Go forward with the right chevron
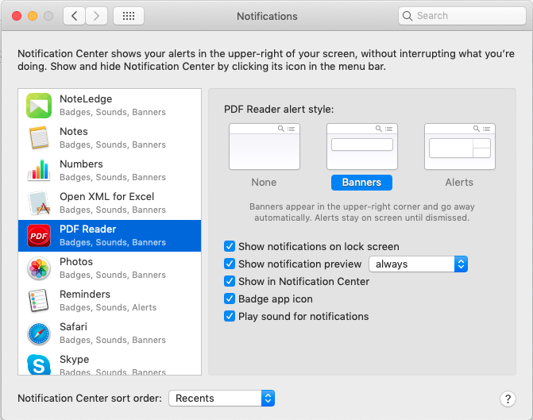533x420 pixels. click(x=97, y=16)
